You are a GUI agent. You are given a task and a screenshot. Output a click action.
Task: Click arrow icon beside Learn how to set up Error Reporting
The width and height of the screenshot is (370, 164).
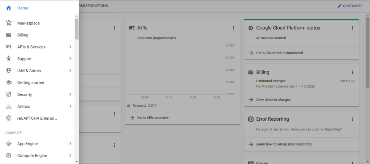pos(251,144)
